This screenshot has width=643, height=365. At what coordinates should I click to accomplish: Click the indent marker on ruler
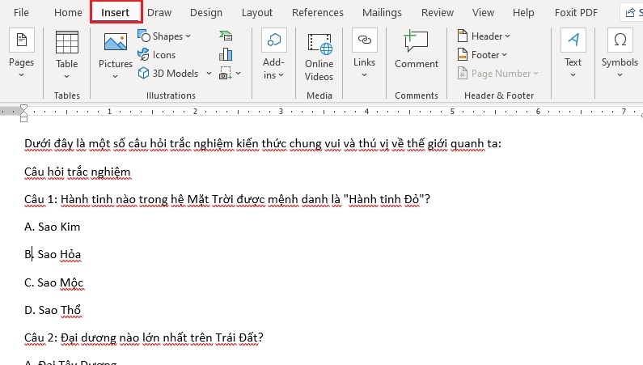tap(23, 113)
